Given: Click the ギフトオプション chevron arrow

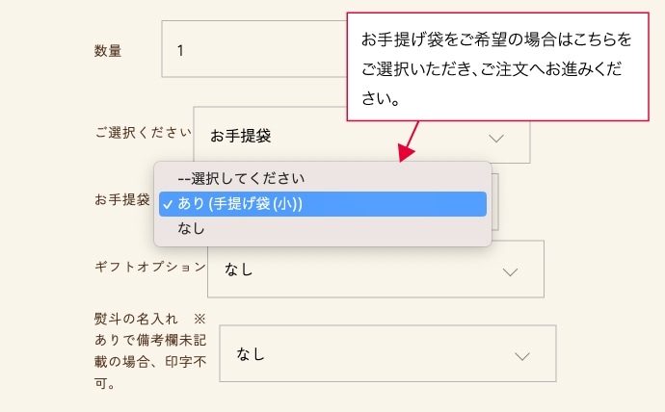Looking at the screenshot, I should point(510,271).
